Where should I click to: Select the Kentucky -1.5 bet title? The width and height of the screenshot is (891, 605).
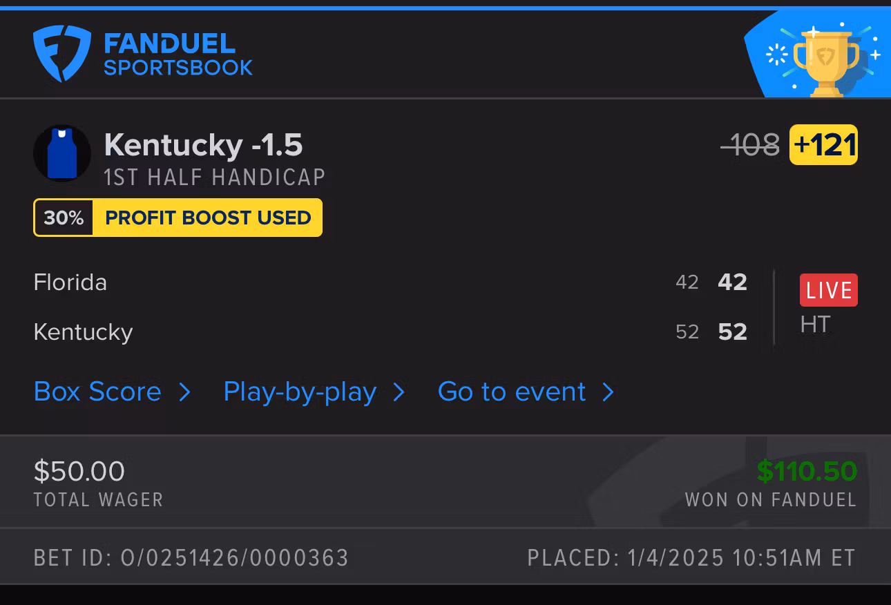pyautogui.click(x=203, y=145)
